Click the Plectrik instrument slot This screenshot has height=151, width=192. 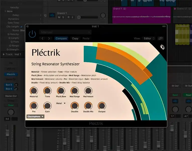11,74
